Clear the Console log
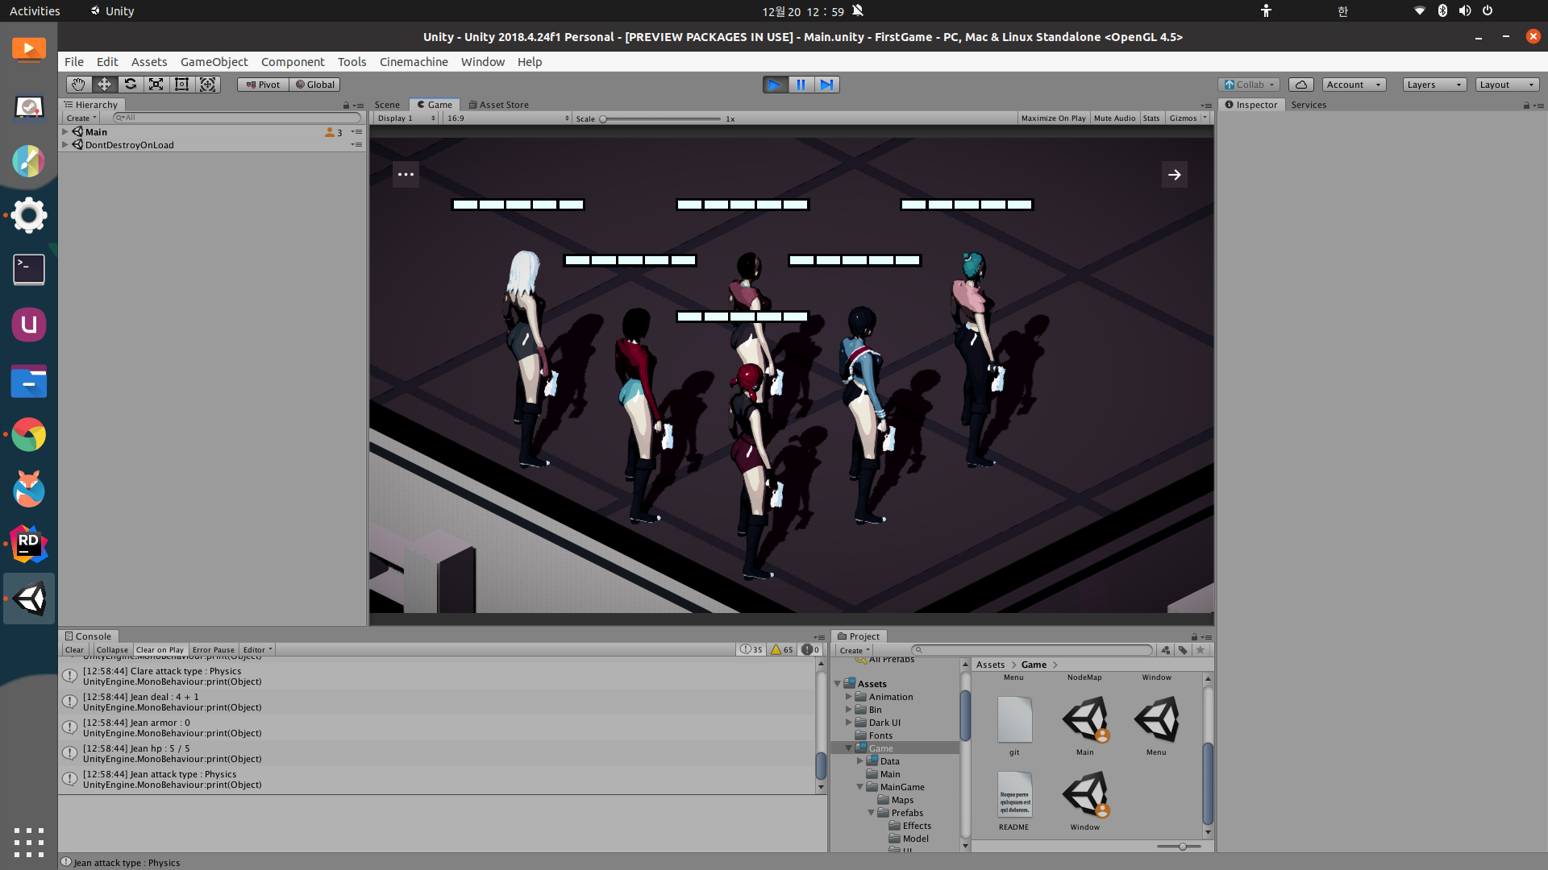The height and width of the screenshot is (870, 1548). pyautogui.click(x=74, y=649)
